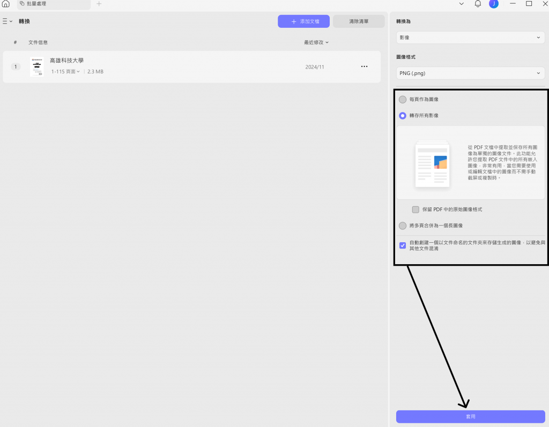This screenshot has width=549, height=427.
Task: Select 將多頁合併為一個長圖像 radio option
Action: (403, 226)
